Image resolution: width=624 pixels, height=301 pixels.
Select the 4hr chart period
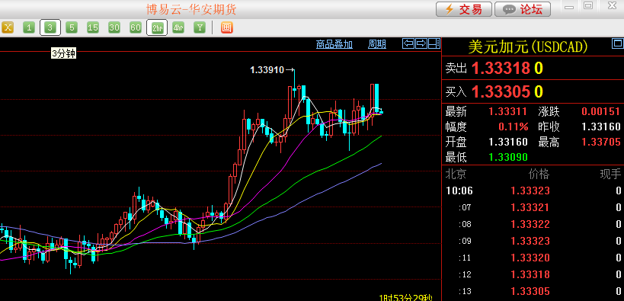tap(178, 27)
